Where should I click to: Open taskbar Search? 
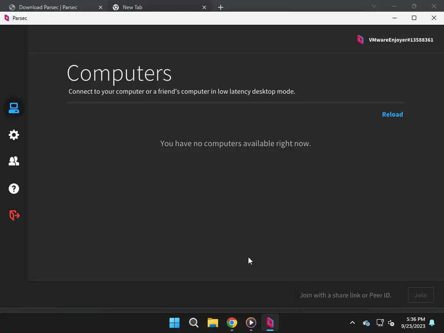click(194, 323)
